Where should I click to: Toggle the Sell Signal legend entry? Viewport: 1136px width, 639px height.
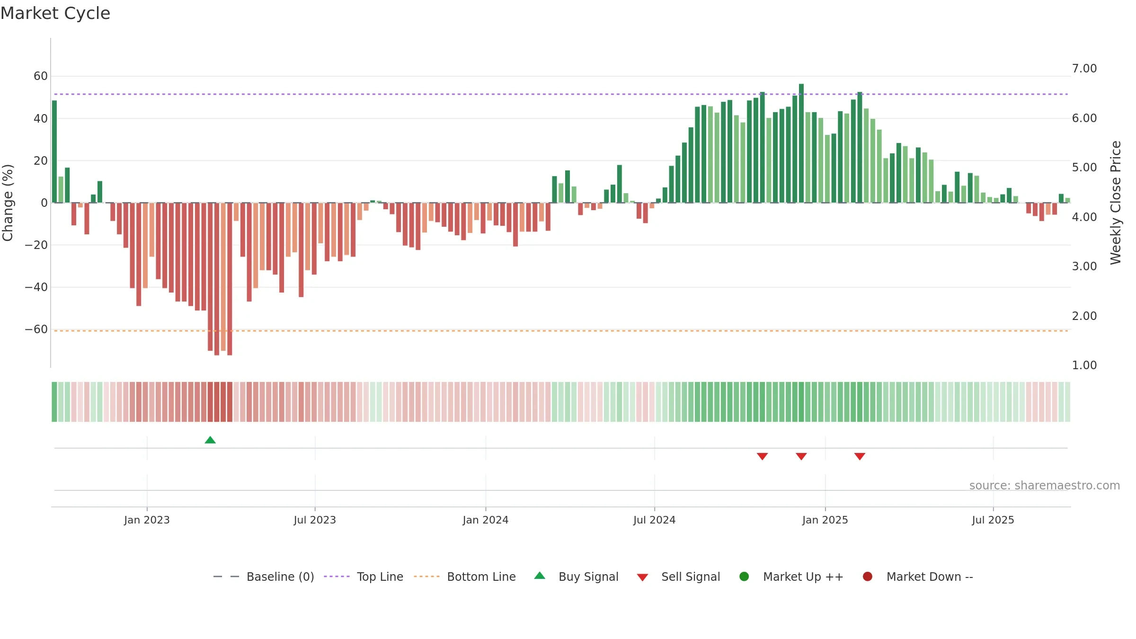(x=678, y=577)
